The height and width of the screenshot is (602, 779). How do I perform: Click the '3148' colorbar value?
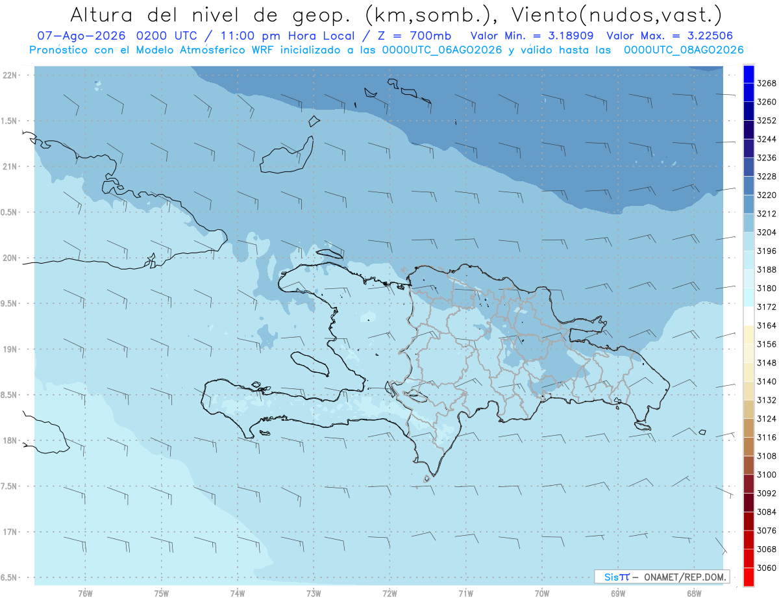[766, 362]
